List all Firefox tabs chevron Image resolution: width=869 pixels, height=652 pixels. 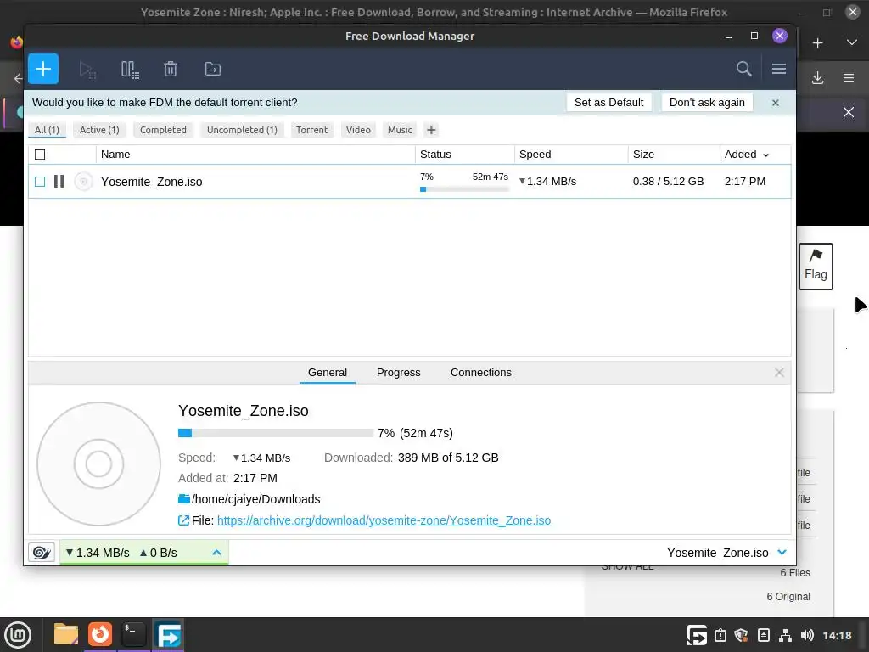852,43
